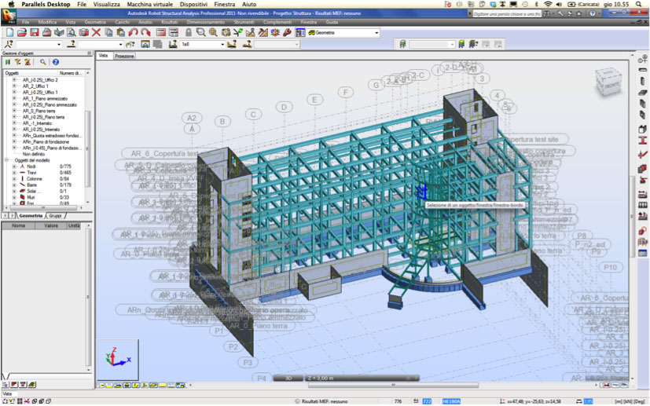Click the Redo red arrow icon

pos(145,32)
